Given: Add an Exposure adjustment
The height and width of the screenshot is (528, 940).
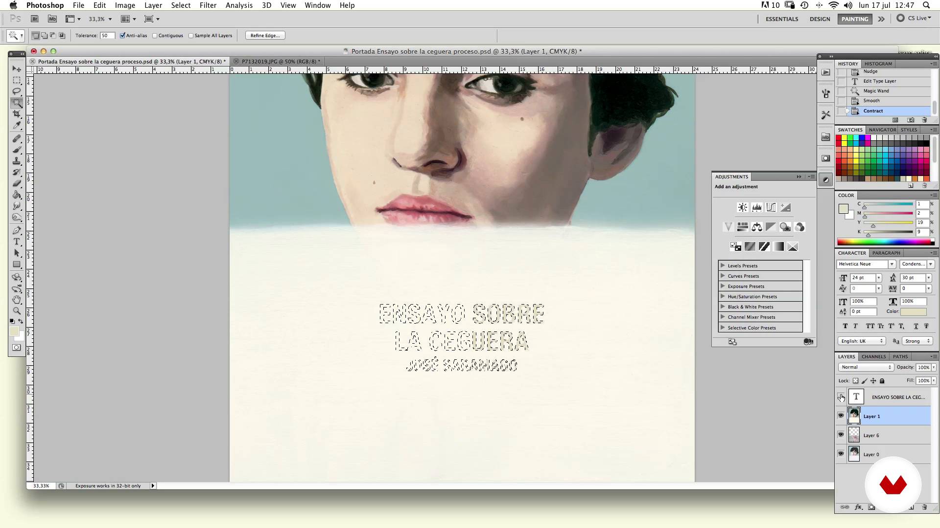Looking at the screenshot, I should pos(785,207).
